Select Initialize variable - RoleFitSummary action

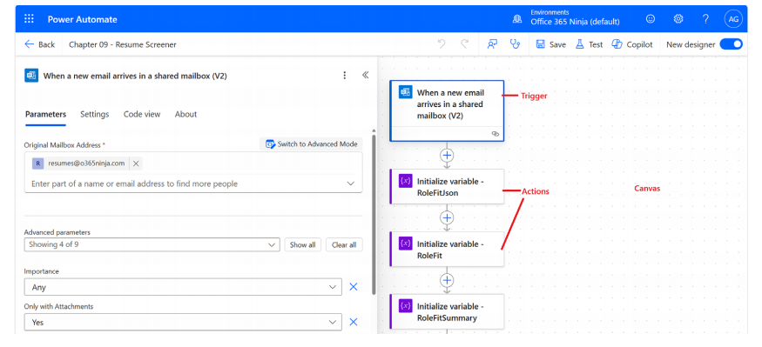tap(447, 312)
